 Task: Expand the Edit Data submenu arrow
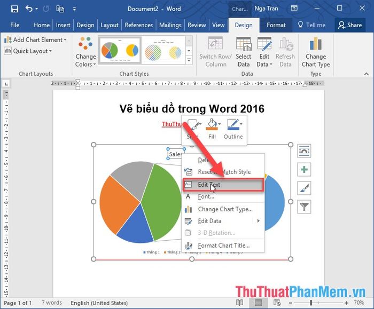(x=258, y=221)
